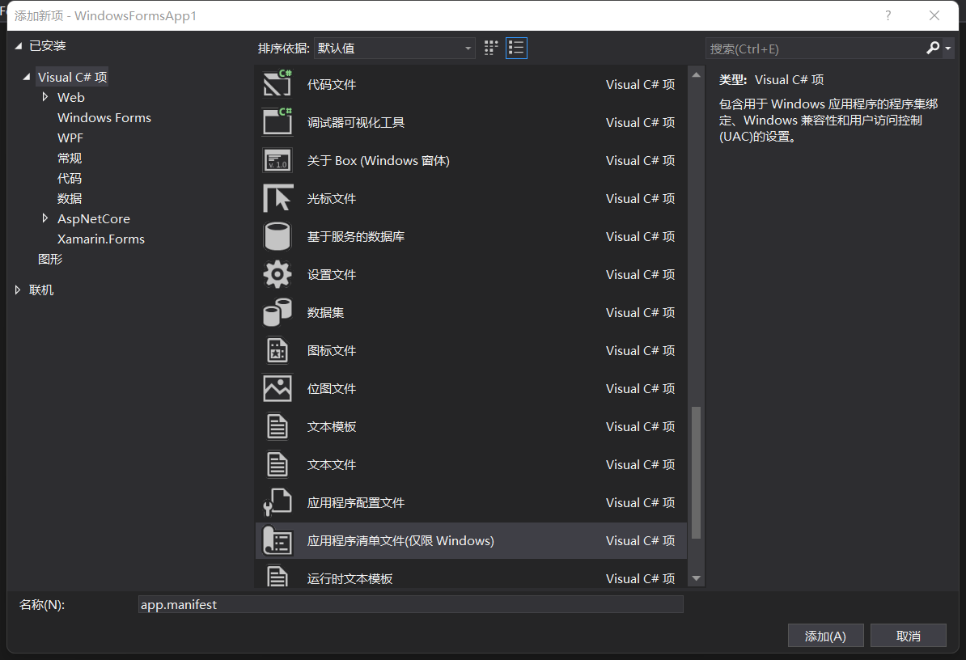Select the 文本模板 document icon

coord(278,427)
